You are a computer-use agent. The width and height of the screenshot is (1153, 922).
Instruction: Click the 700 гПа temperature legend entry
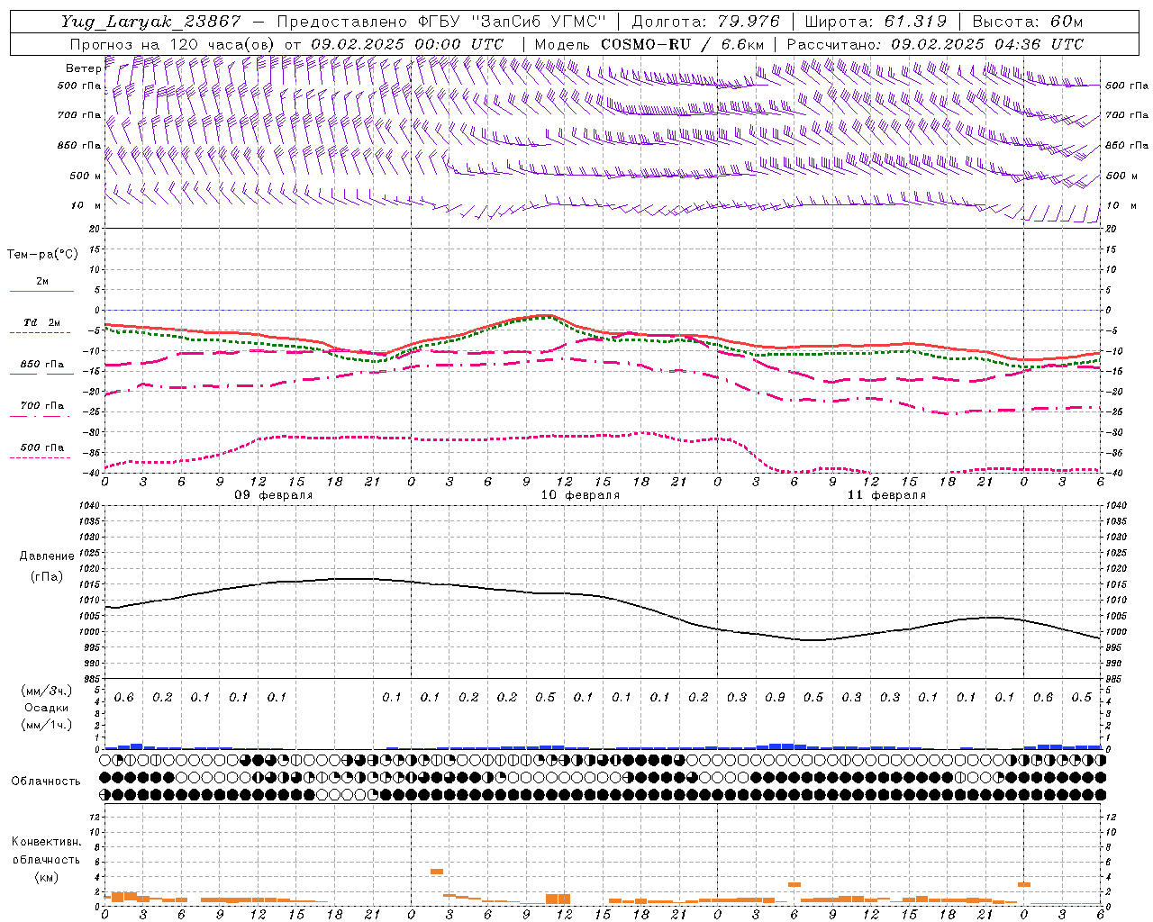tap(42, 406)
